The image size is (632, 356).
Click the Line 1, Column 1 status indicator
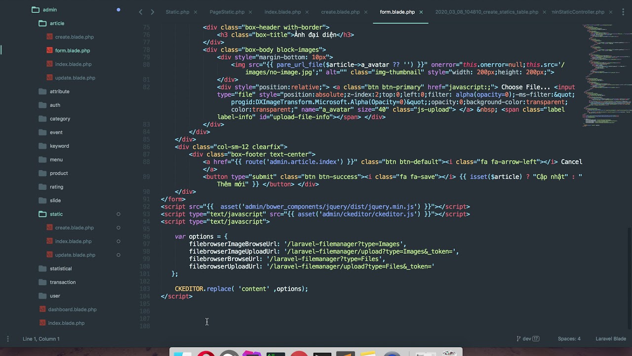point(41,339)
